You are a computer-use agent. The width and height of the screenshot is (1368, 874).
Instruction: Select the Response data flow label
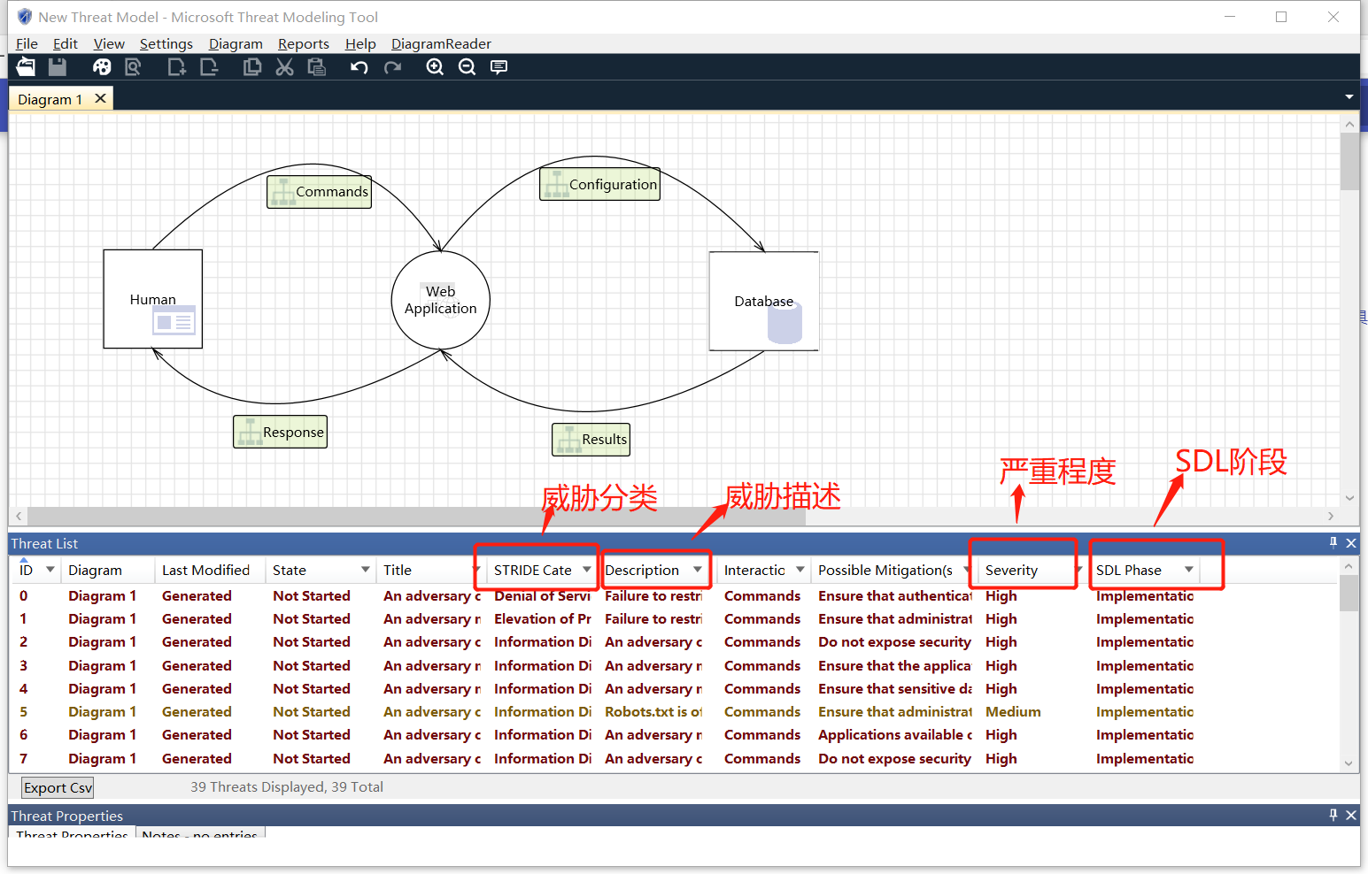tap(281, 432)
